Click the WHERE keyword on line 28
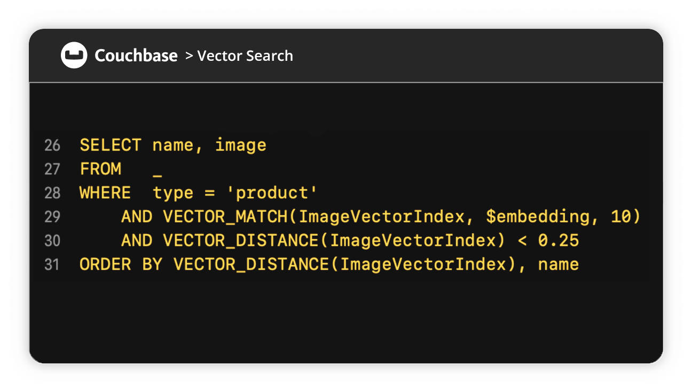Viewport: 691px width, 391px height. tap(105, 193)
